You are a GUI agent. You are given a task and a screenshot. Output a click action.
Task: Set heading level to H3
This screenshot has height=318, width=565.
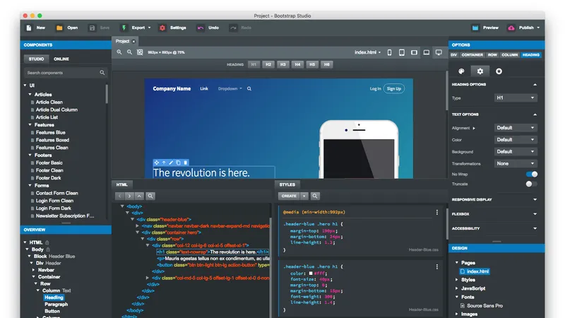(x=283, y=64)
